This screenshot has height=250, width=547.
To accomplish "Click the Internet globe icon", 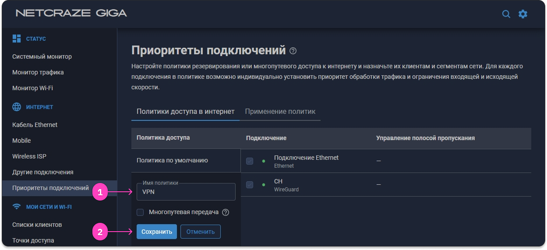I will click(17, 107).
